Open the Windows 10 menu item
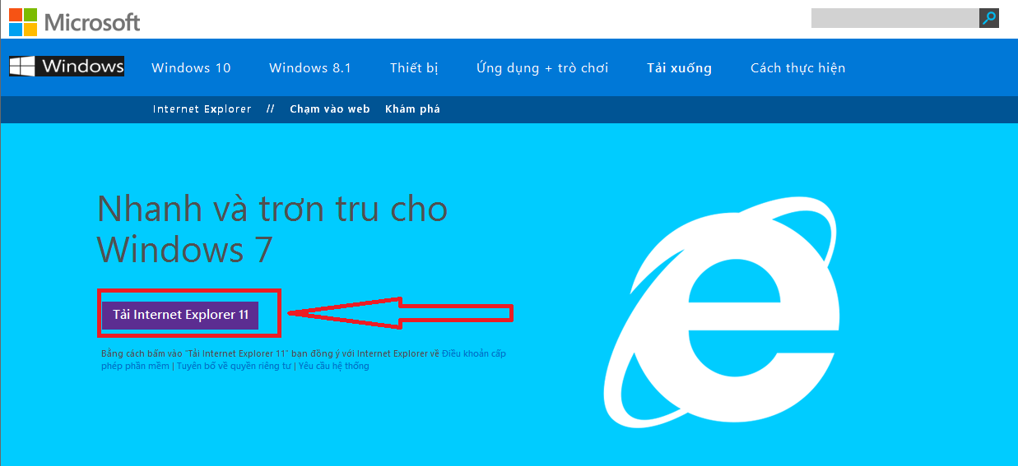Screen dimensions: 1018x466 [x=191, y=68]
